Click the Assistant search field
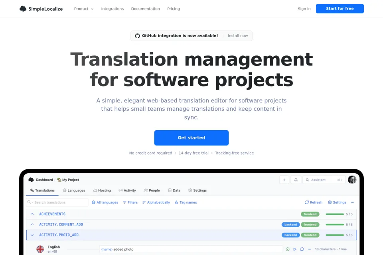 (x=324, y=180)
